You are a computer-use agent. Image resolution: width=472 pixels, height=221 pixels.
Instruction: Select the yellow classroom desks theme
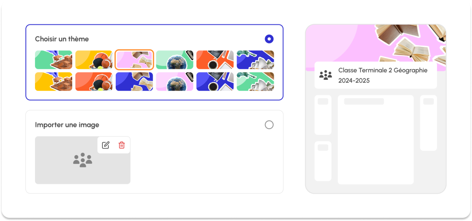[x=53, y=81]
